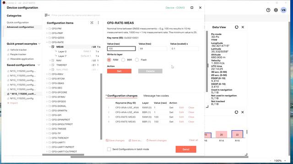Image resolution: width=293 pixels, height=164 pixels.
Task: Click the orange Set action button
Action: pos(119,71)
